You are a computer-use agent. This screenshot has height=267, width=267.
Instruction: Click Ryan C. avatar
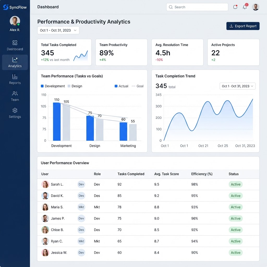[45, 241]
